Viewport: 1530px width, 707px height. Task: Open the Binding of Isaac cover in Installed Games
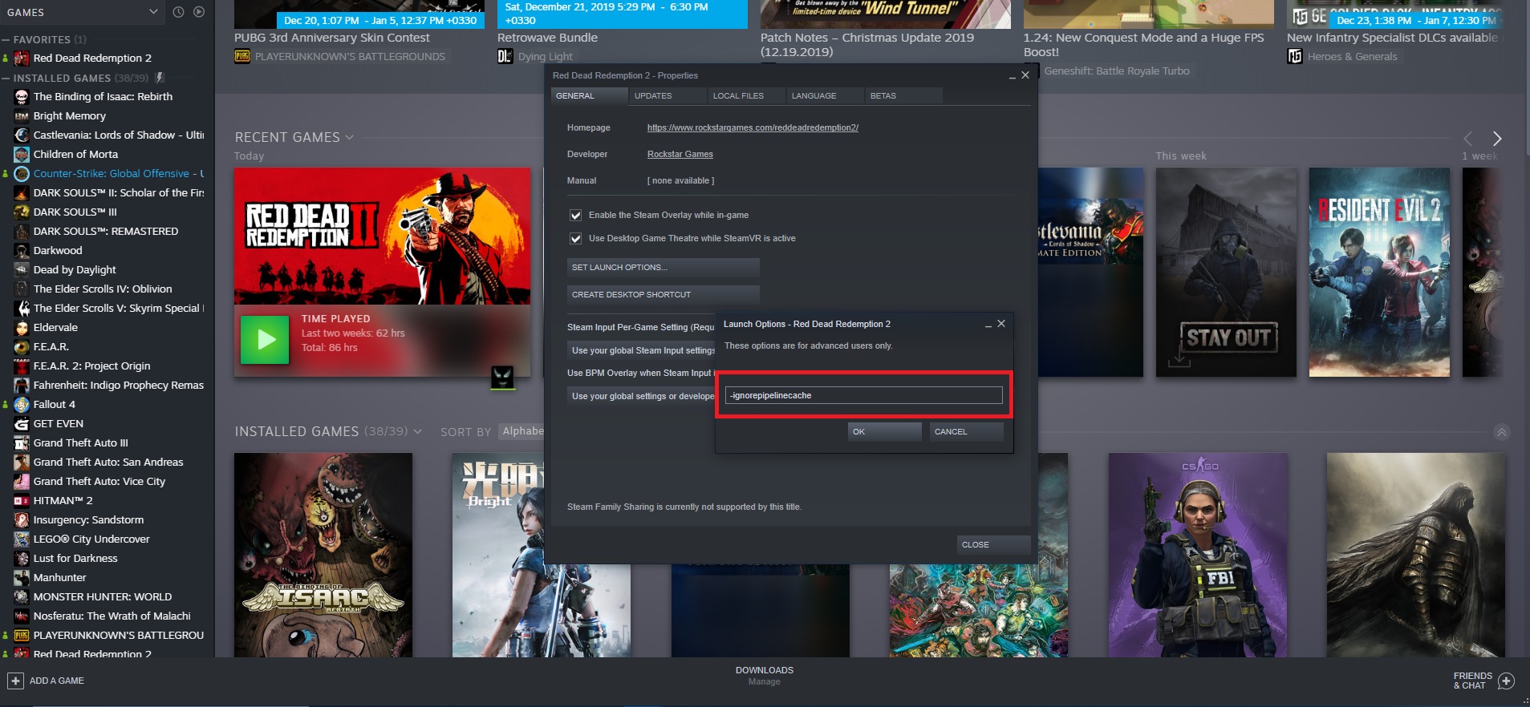coord(323,555)
